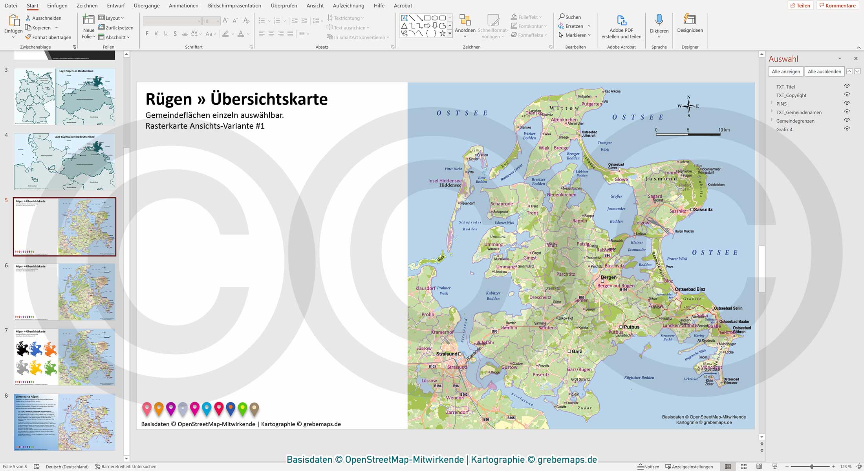This screenshot has width=864, height=471.
Task: Hide the TXT_Titel layer
Action: (x=846, y=87)
